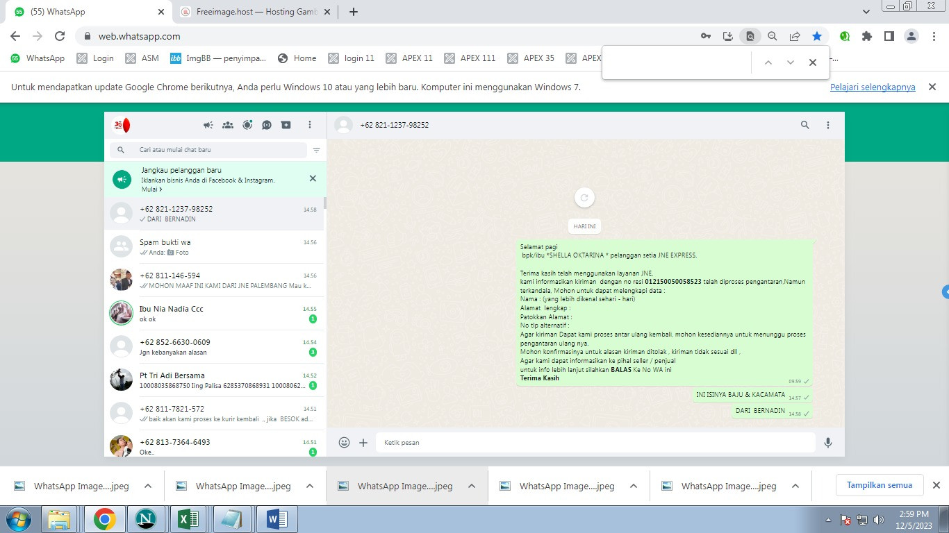Open the Pt Tri Adi Bersama chat
Image resolution: width=949 pixels, height=533 pixels.
click(x=214, y=380)
